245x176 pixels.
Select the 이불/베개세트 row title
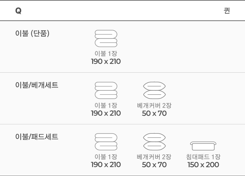coord(37,85)
